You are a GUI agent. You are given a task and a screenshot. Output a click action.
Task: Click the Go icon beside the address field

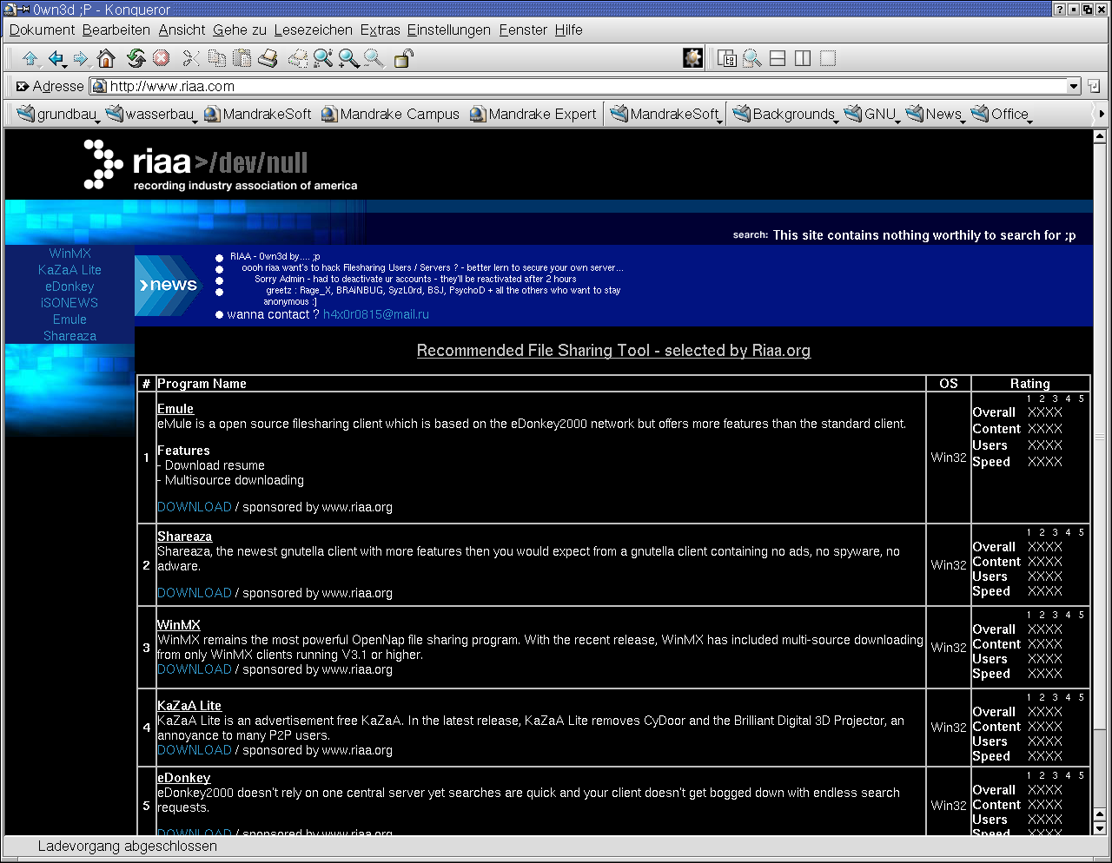click(x=1094, y=86)
